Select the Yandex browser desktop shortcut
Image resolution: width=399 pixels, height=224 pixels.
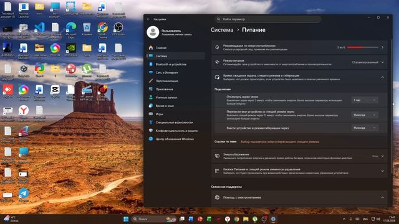pos(24,112)
